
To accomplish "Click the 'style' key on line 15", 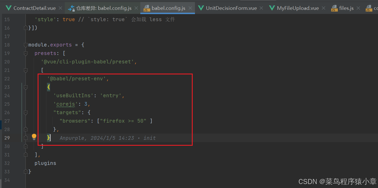I will (x=45, y=19).
